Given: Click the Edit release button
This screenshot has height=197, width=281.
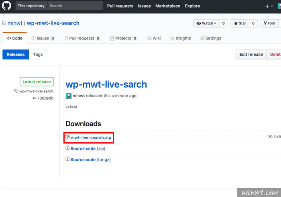Looking at the screenshot, I should [251, 54].
